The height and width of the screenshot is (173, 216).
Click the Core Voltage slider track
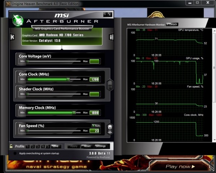click(x=54, y=61)
